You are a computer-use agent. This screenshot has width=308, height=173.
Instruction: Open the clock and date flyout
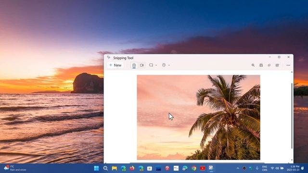[x=293, y=168]
